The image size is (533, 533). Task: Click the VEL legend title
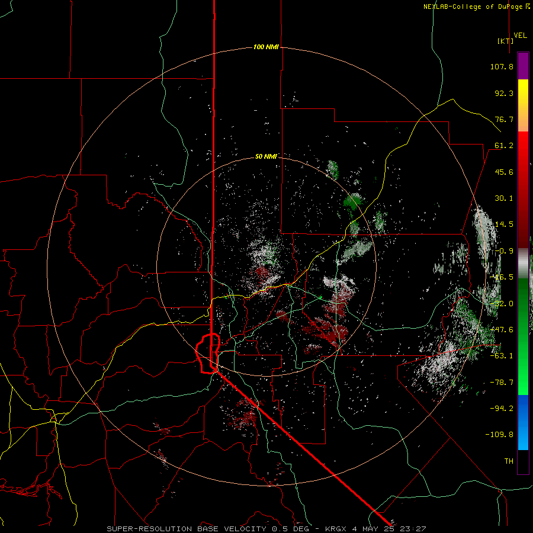pyautogui.click(x=520, y=36)
